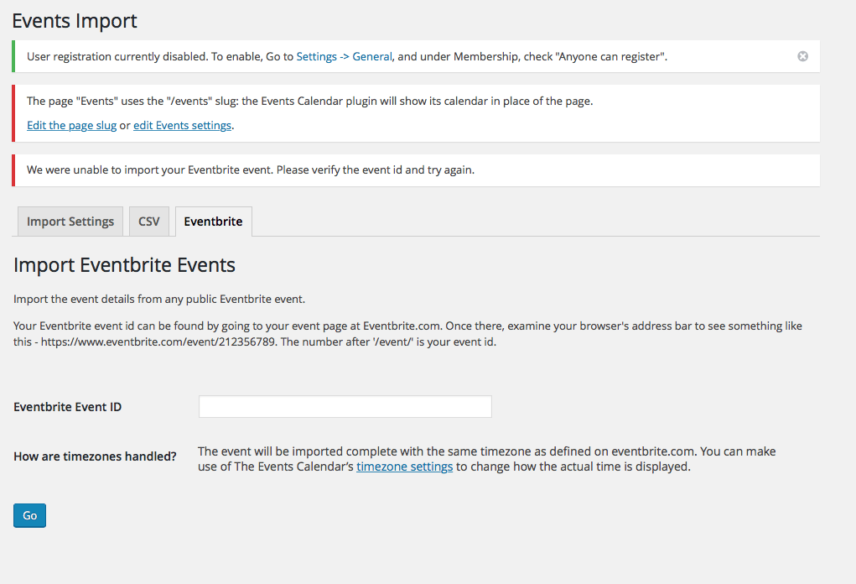The height and width of the screenshot is (584, 856).
Task: Click the example eventbrite.com event URL text
Action: pos(158,342)
